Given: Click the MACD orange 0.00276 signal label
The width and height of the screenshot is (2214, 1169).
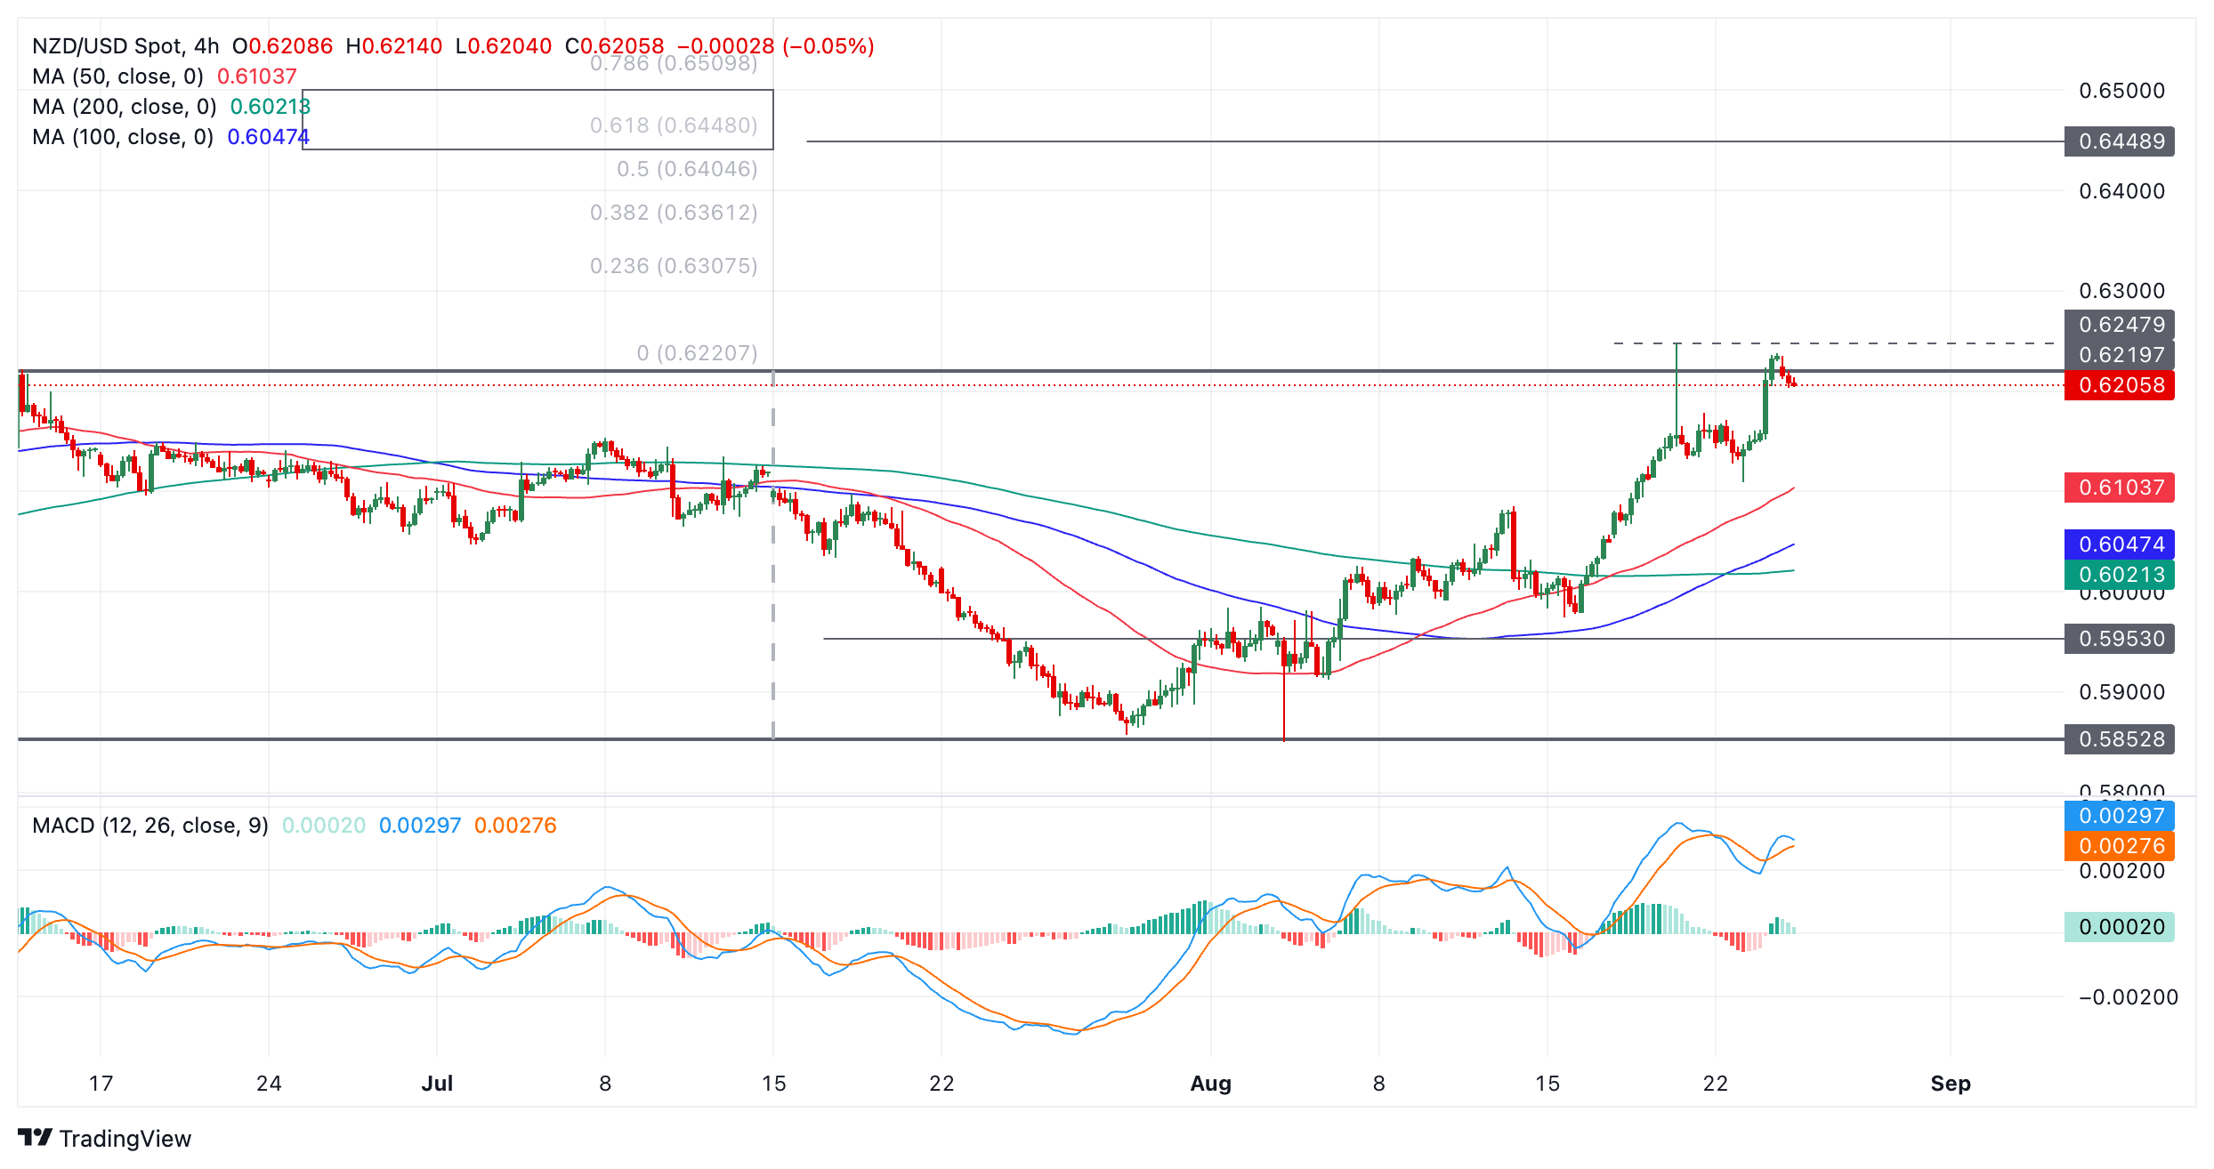Looking at the screenshot, I should [x=2119, y=846].
